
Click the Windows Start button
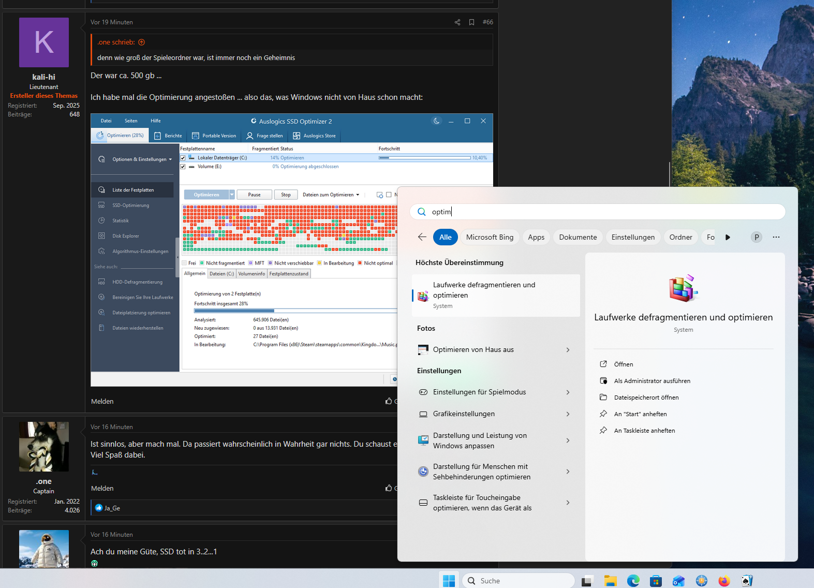point(449,581)
